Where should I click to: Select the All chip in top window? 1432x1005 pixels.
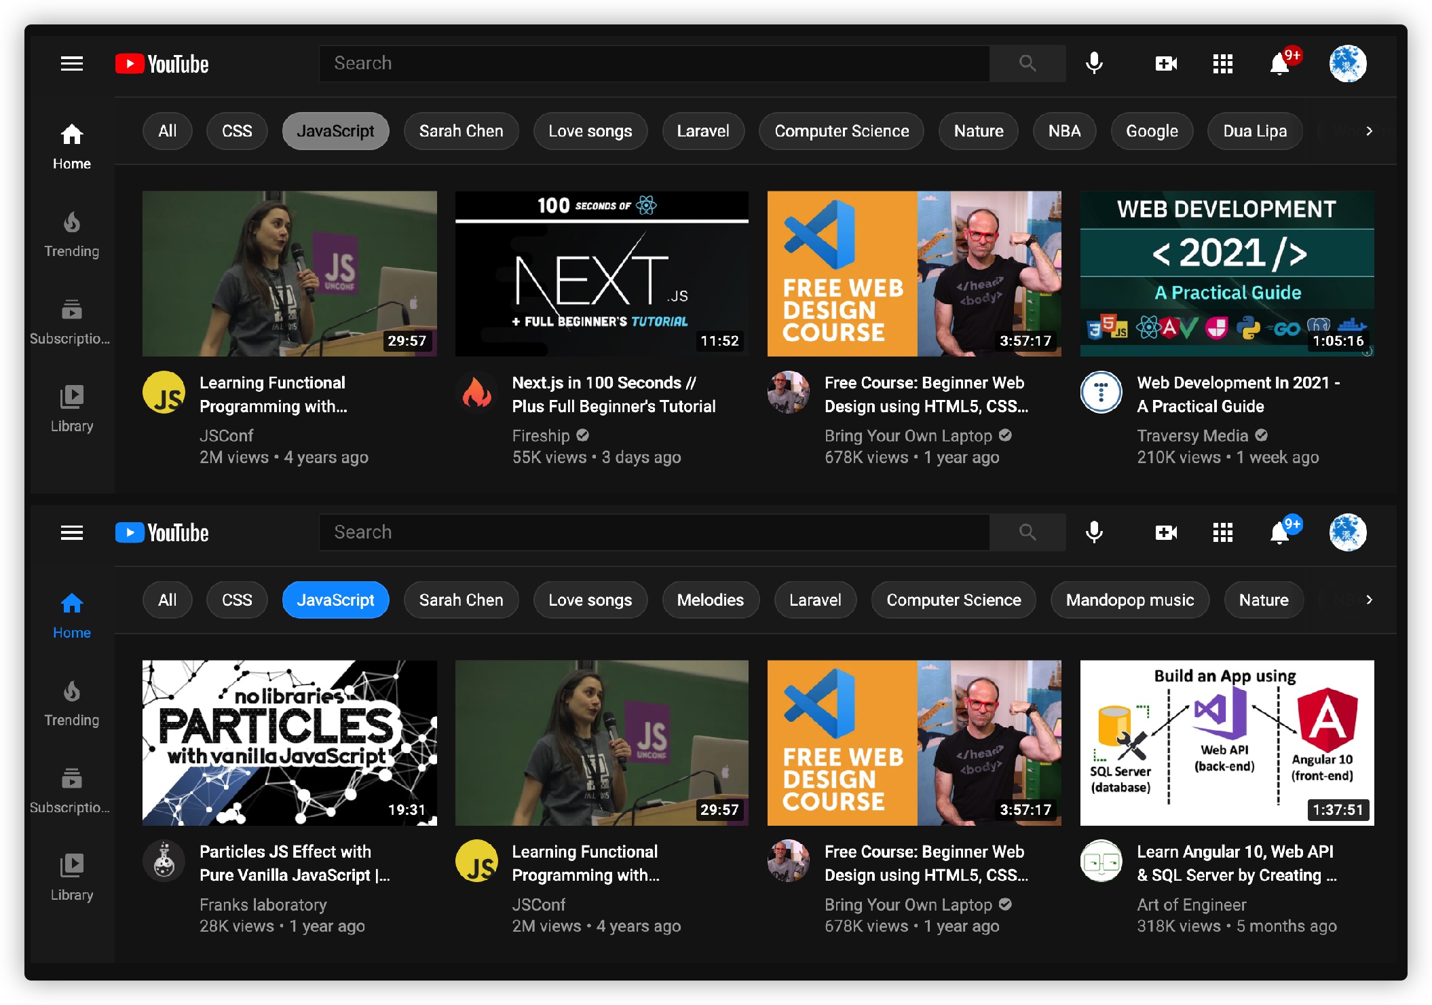(x=167, y=131)
